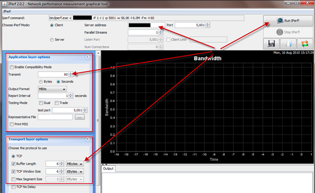Viewport: 315px width, 193px height.
Task: Check the Print MSS option
Action: [12, 124]
